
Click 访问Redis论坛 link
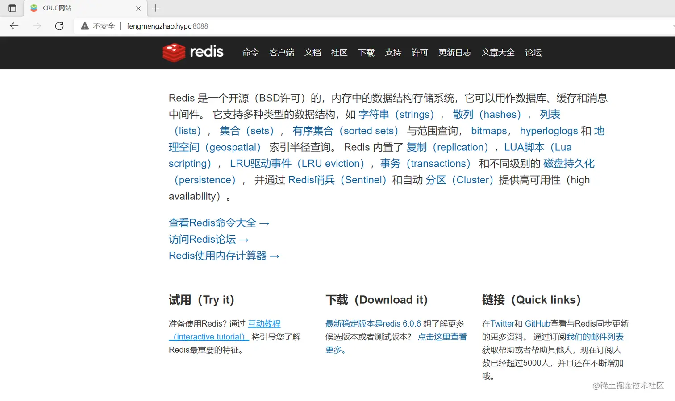tap(208, 239)
